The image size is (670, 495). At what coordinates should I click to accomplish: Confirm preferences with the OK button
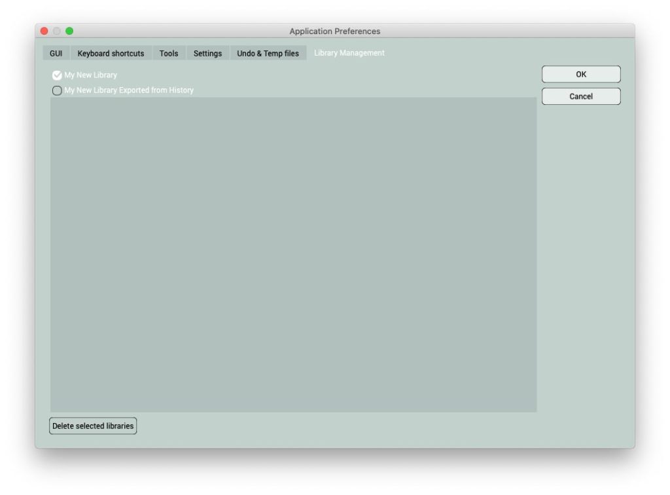pos(581,74)
